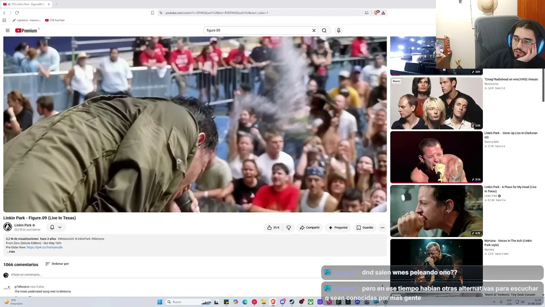
Task: Open the browser cast/media icon in address bar
Action: 367,13
